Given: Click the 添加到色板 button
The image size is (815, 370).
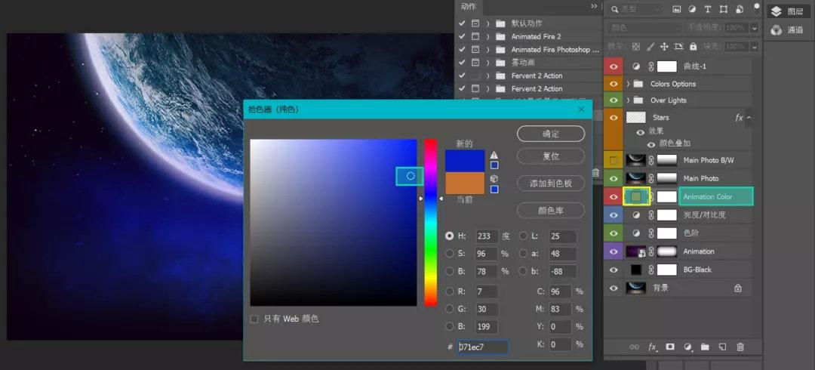Looking at the screenshot, I should click(x=551, y=183).
